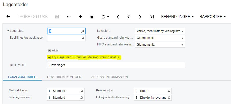Image resolution: width=231 pixels, height=104 pixels.
Task: Delete the record with trash icon
Action: [92, 17]
